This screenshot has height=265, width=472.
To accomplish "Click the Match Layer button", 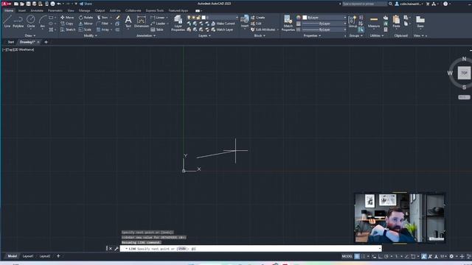I will pyautogui.click(x=222, y=29).
